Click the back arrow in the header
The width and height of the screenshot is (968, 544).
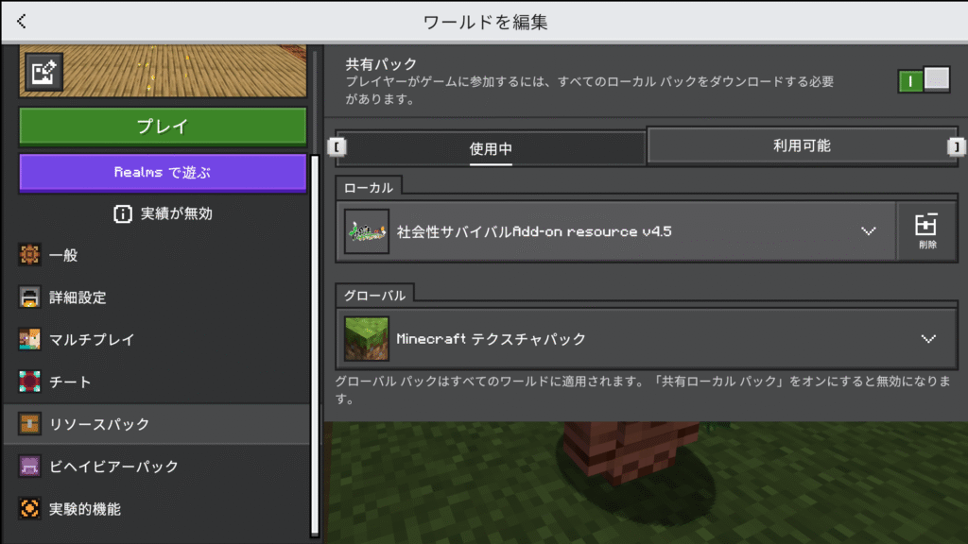(22, 21)
